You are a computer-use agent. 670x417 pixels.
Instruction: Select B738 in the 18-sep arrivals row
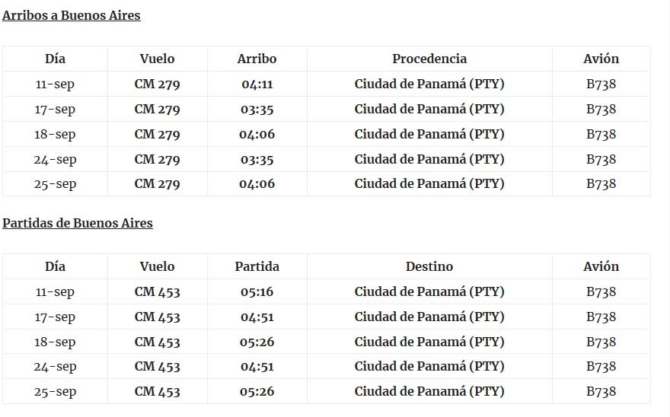pyautogui.click(x=601, y=134)
